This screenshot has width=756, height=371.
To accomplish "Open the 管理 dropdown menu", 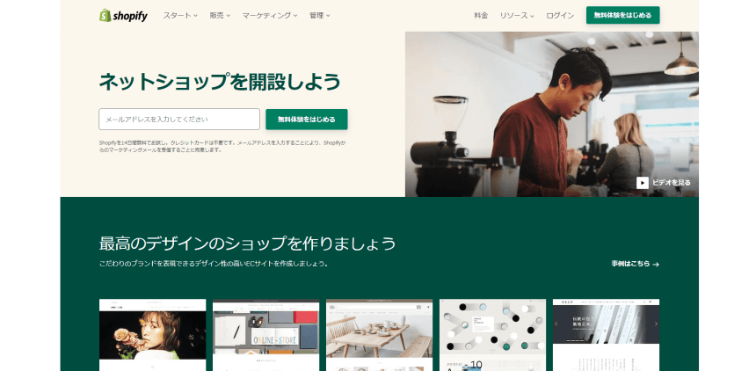I will point(320,16).
